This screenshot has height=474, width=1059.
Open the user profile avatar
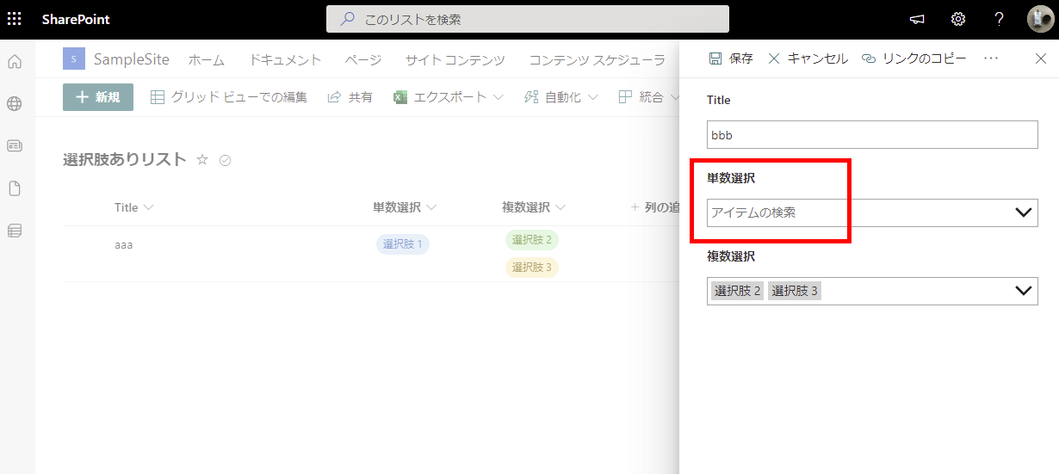pos(1040,19)
